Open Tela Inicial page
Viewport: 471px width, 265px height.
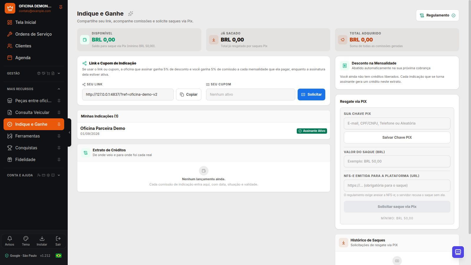click(34, 22)
